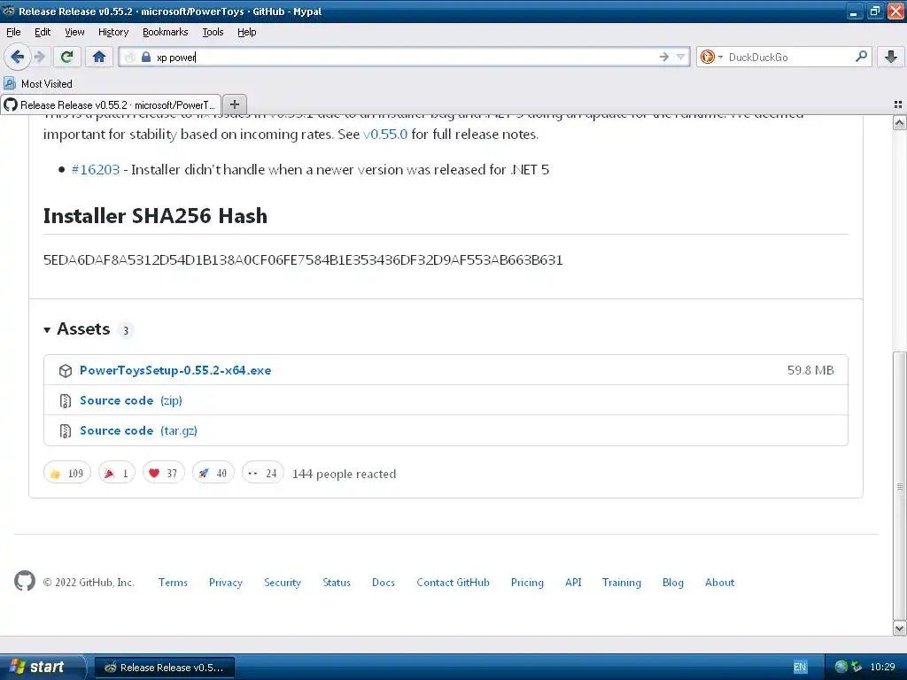This screenshot has width=907, height=680.
Task: Open the Training footer link
Action: tap(621, 583)
